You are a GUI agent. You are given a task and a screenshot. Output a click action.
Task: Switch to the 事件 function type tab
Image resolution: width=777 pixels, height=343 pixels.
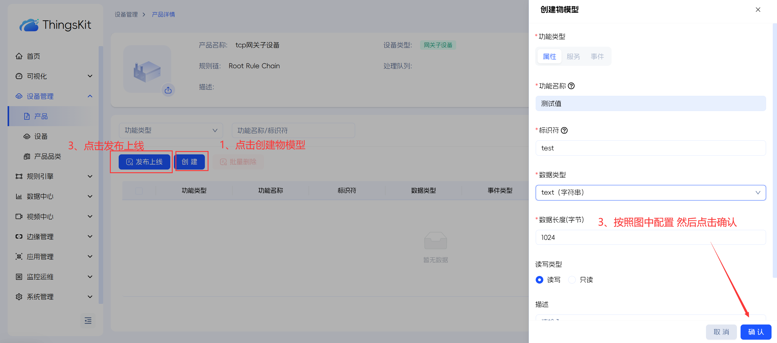click(597, 56)
